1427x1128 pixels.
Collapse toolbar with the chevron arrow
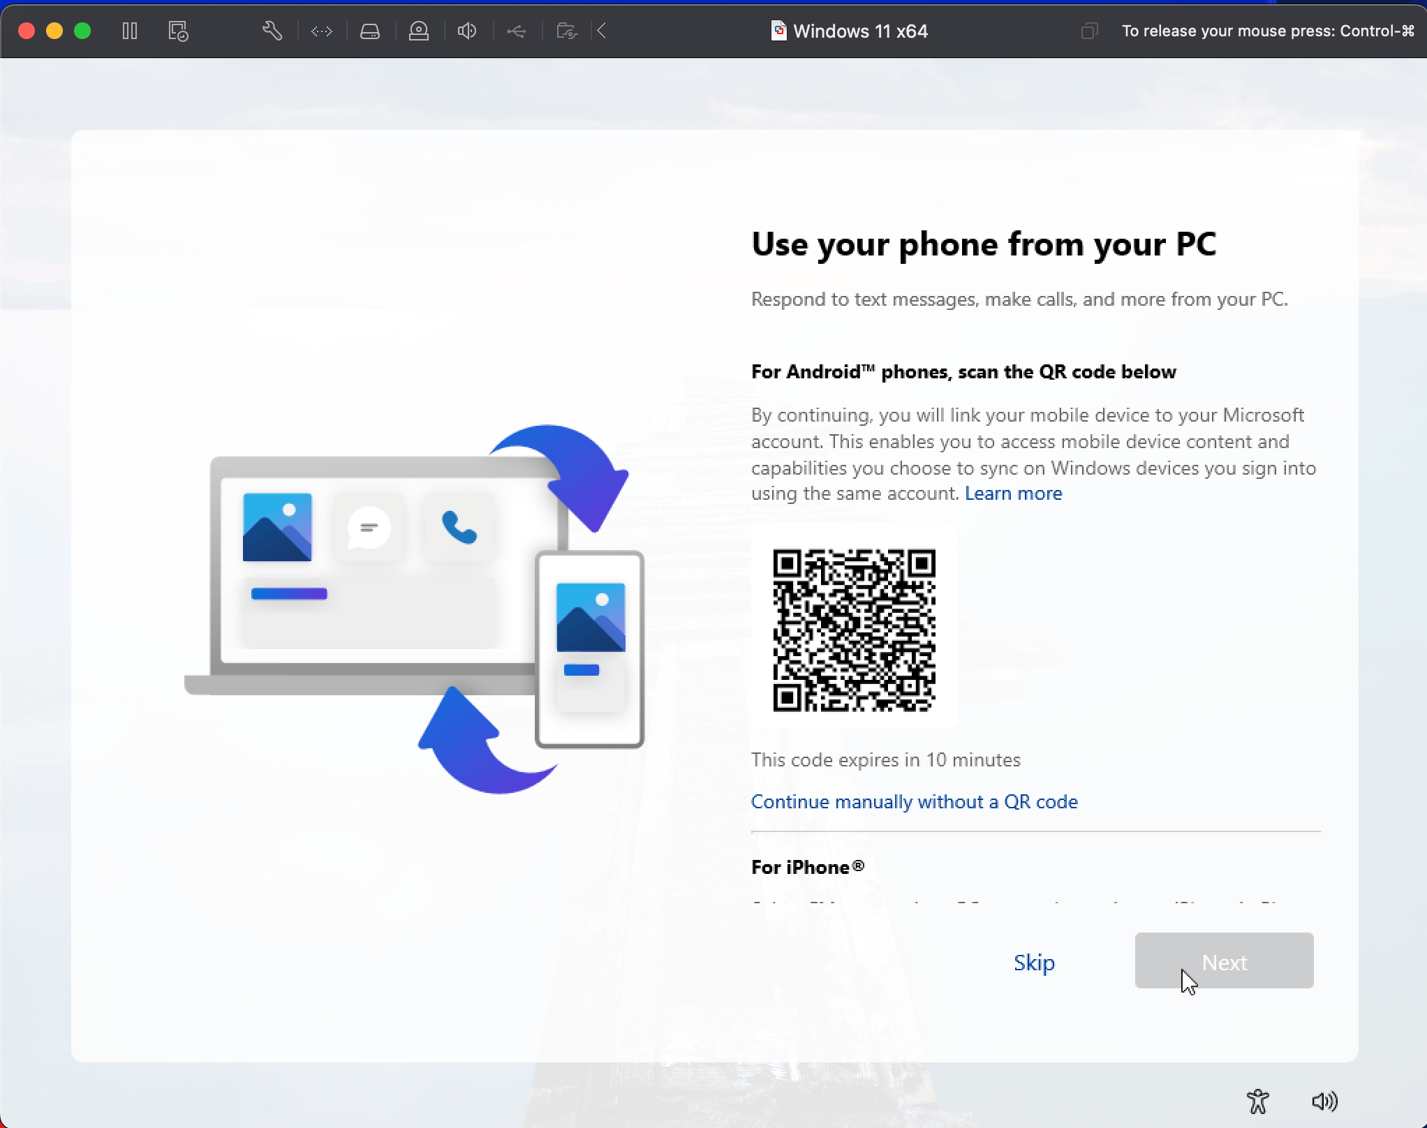coord(602,31)
